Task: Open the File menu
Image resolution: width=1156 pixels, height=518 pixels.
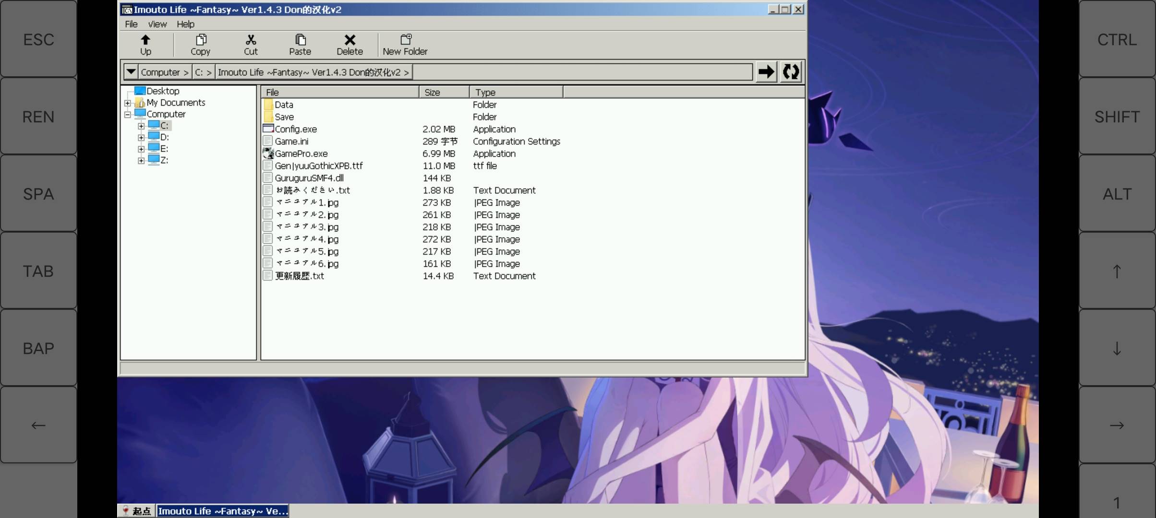Action: (x=131, y=24)
